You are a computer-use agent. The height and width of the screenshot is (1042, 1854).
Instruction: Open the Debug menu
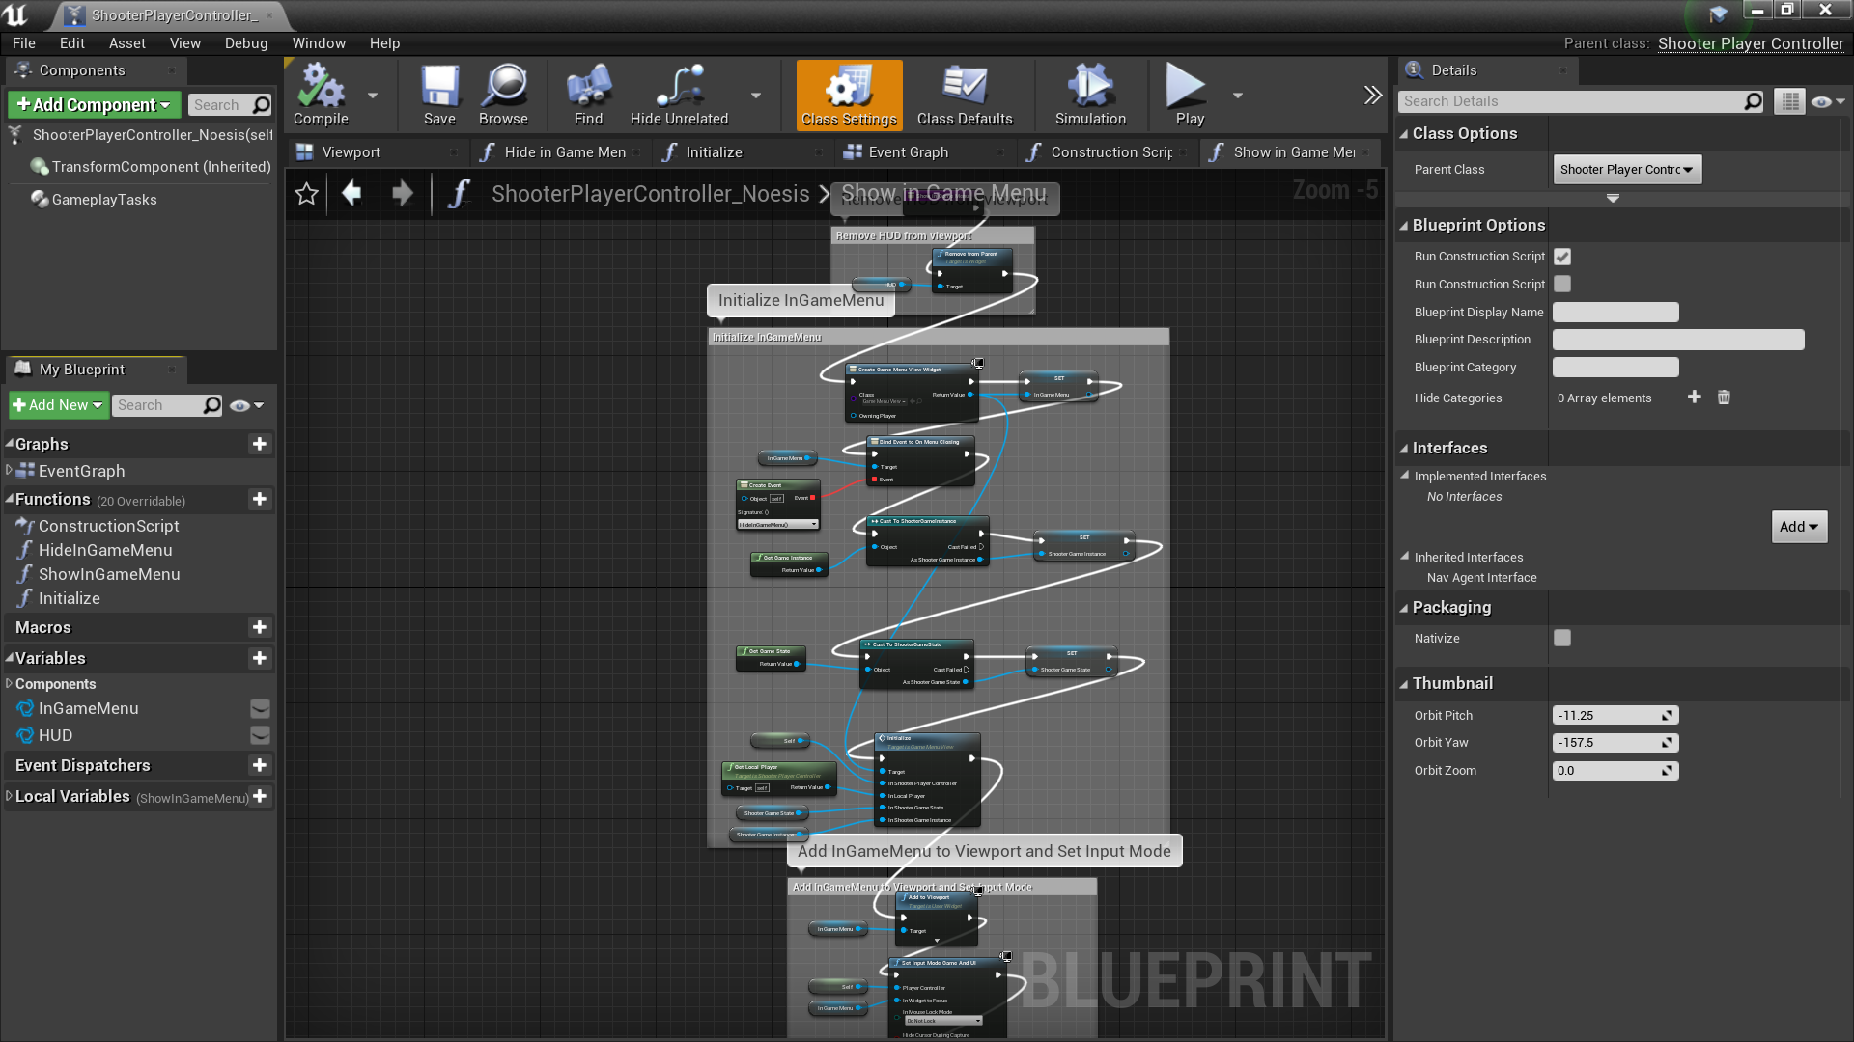coord(245,43)
